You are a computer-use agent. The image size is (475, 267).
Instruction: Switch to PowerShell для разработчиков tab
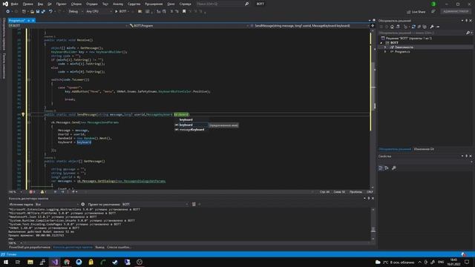tap(30, 247)
